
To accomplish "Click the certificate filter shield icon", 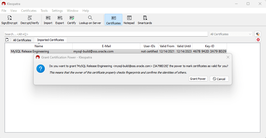I will coord(258,34).
